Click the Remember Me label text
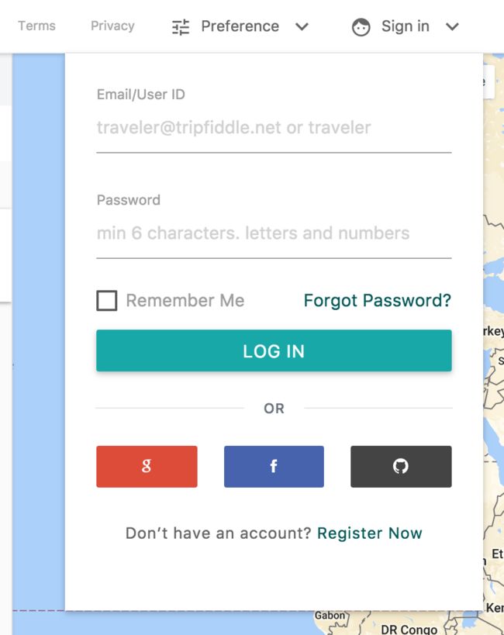The height and width of the screenshot is (635, 504). 185,301
